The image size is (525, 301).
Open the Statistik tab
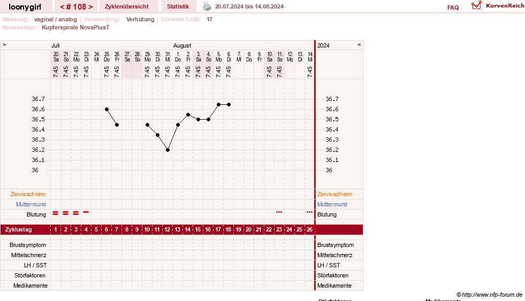coord(178,6)
